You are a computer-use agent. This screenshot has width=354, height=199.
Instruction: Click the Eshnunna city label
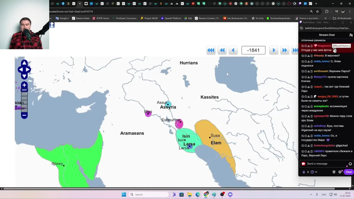click(170, 120)
